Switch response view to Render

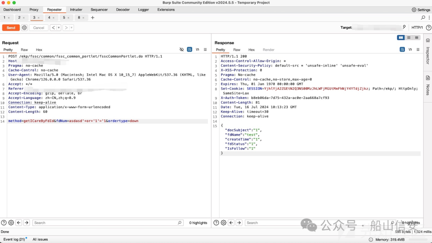pos(269,50)
